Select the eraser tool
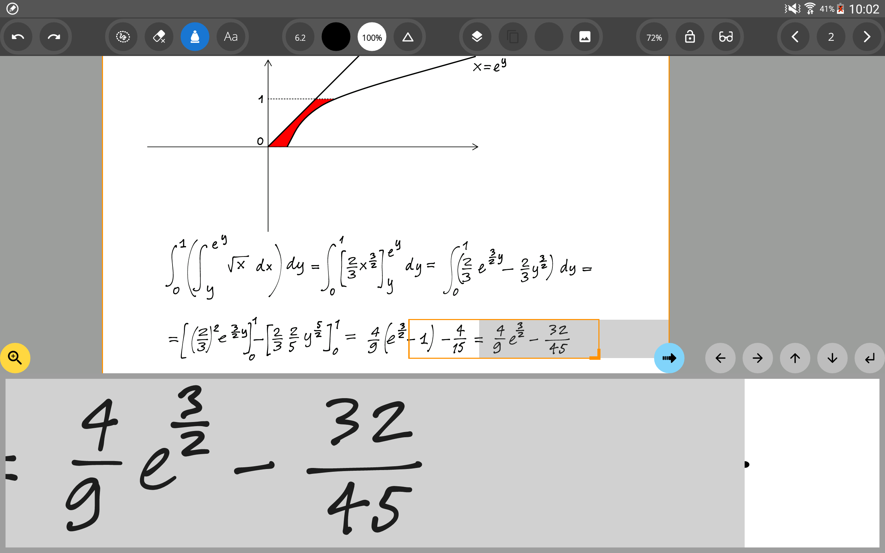885x553 pixels. click(159, 37)
